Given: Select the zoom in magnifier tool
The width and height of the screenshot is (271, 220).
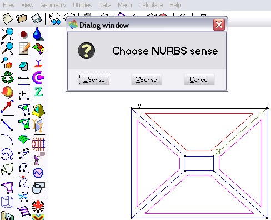Looking at the screenshot, I should [7, 34].
